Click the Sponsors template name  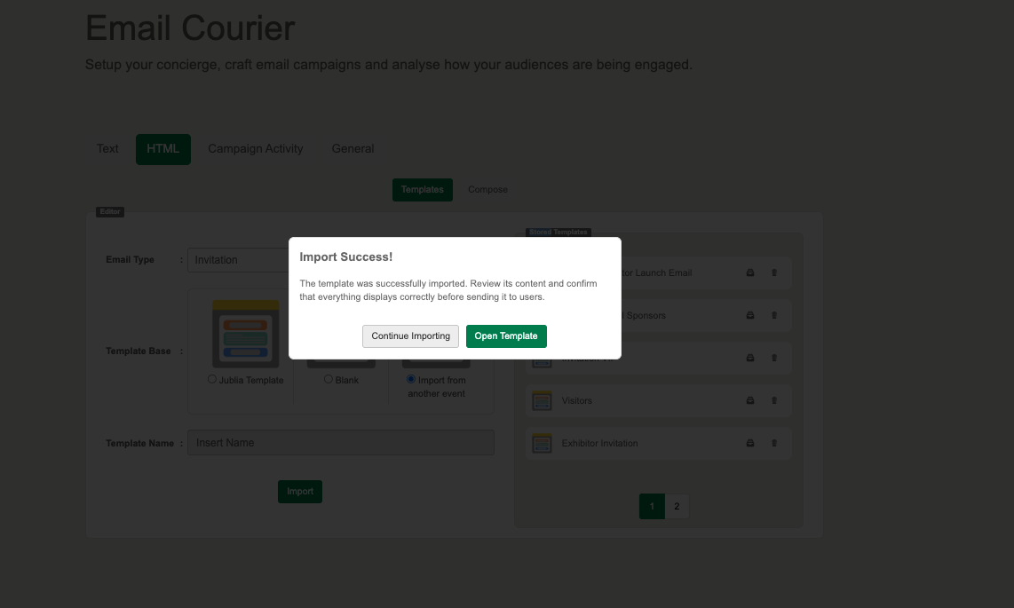tap(644, 315)
